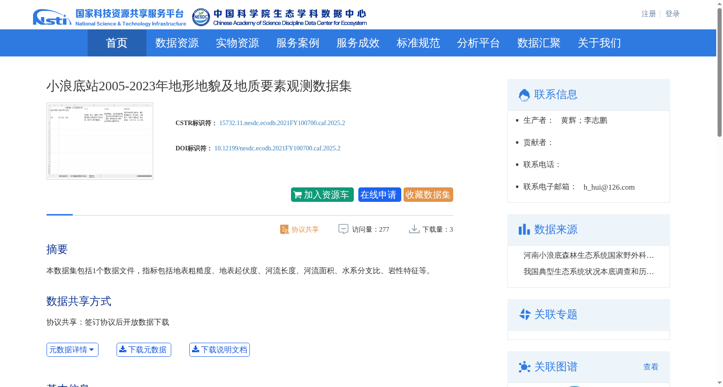Click 下载元数据 button

(x=144, y=350)
